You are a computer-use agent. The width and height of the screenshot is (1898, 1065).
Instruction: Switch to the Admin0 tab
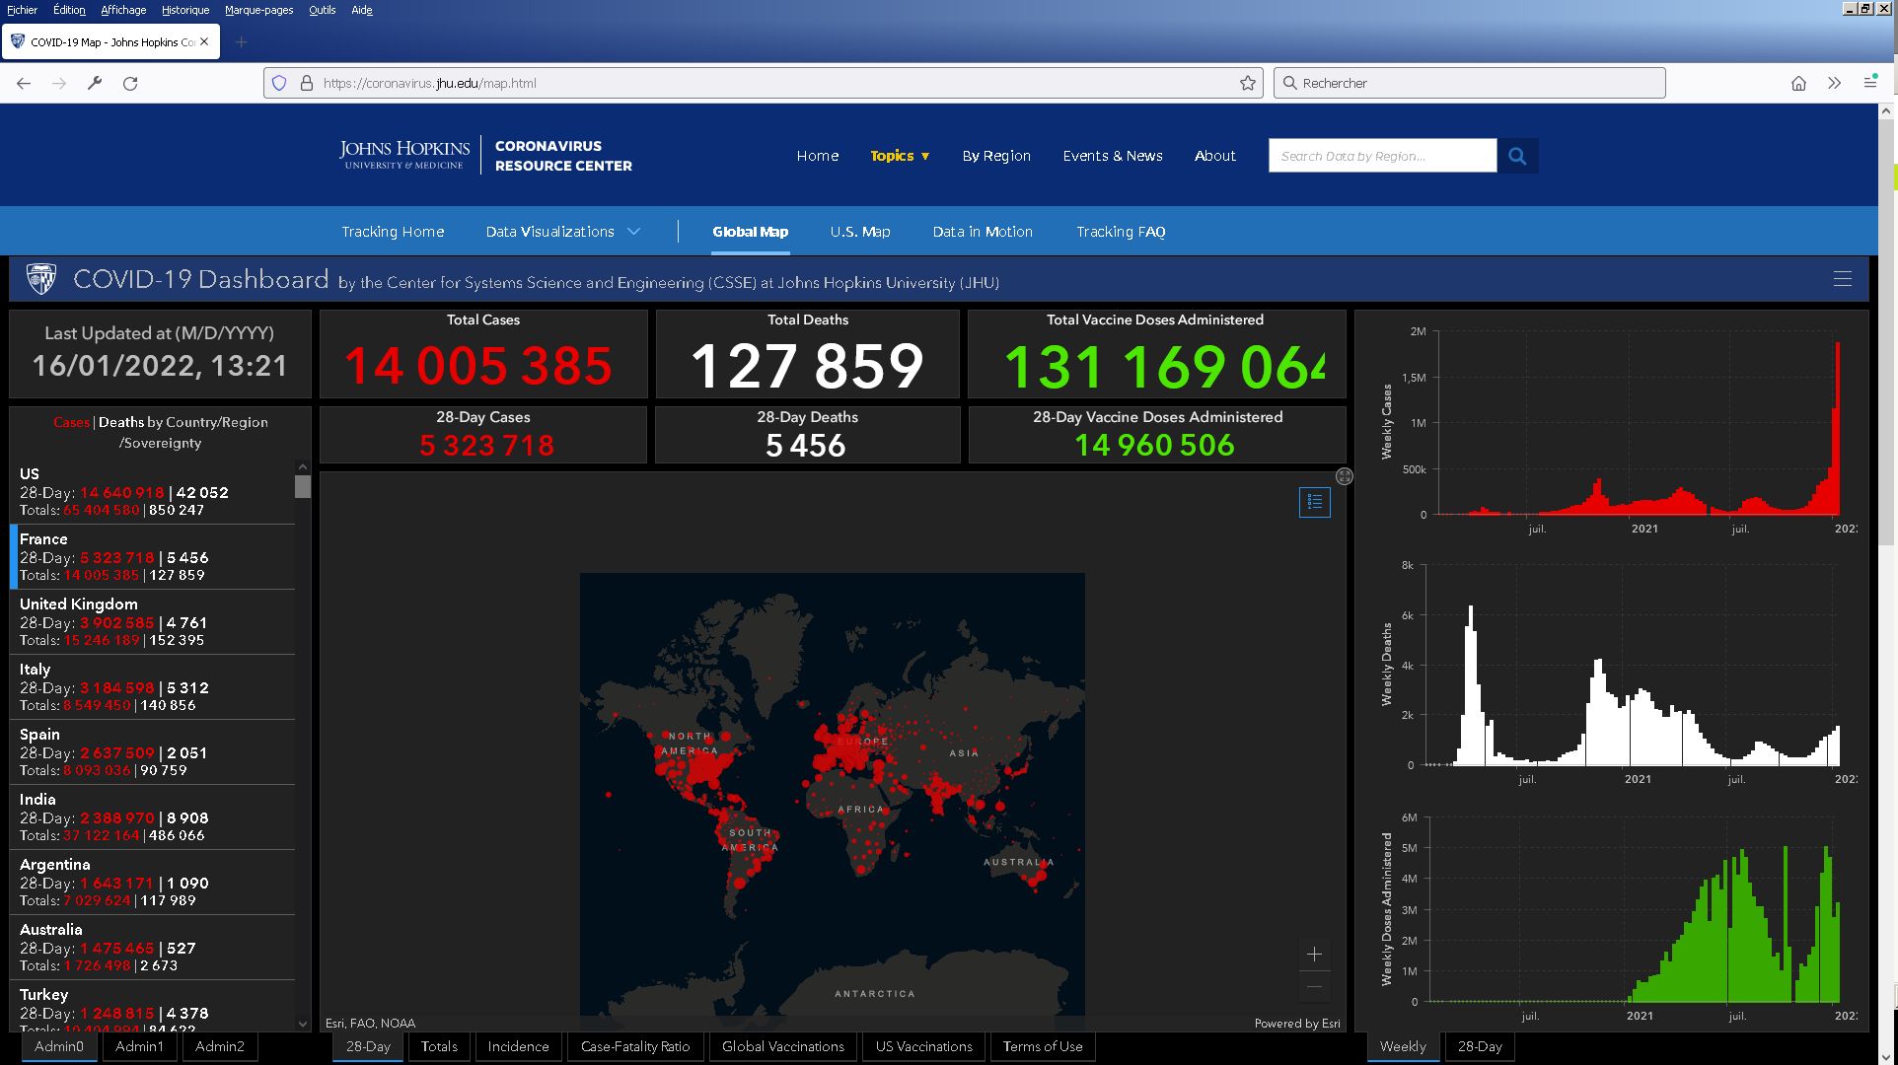(59, 1046)
